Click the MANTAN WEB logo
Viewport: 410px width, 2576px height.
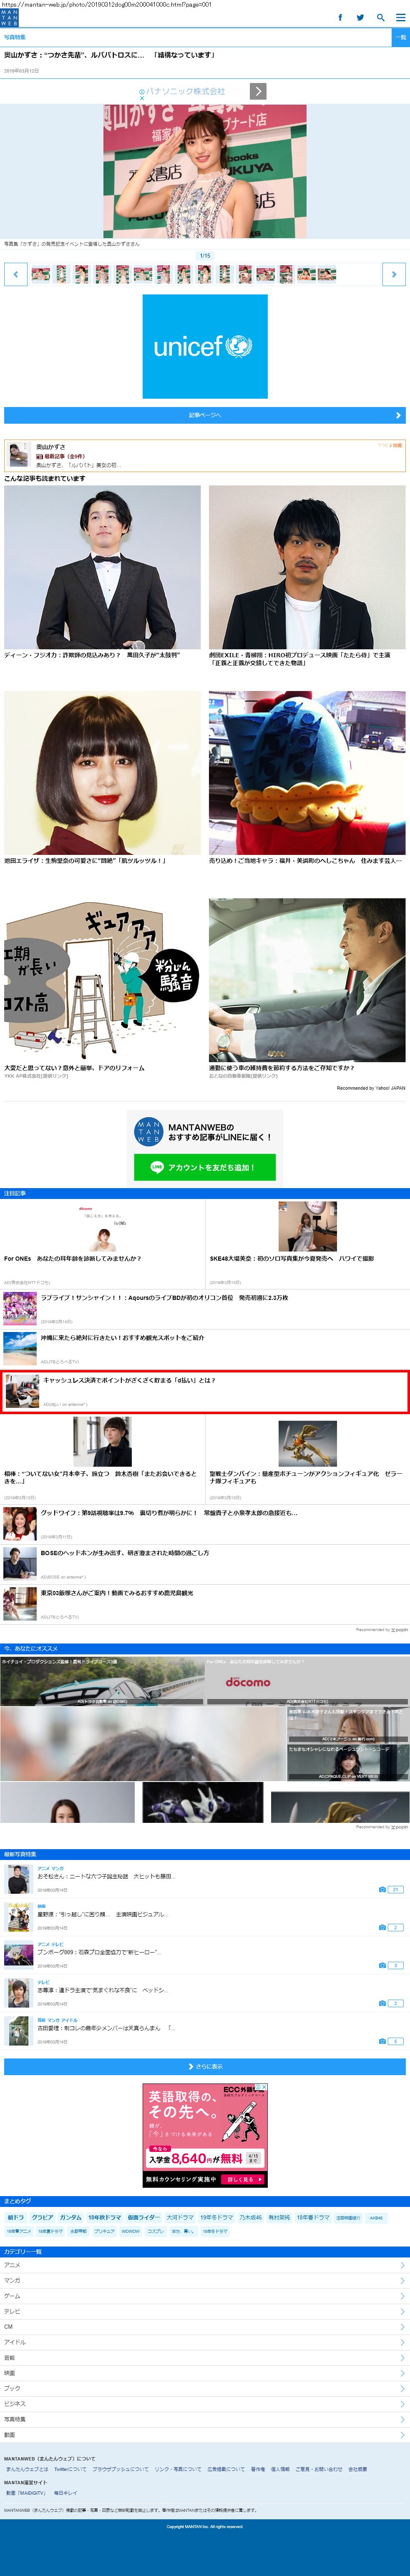9,17
